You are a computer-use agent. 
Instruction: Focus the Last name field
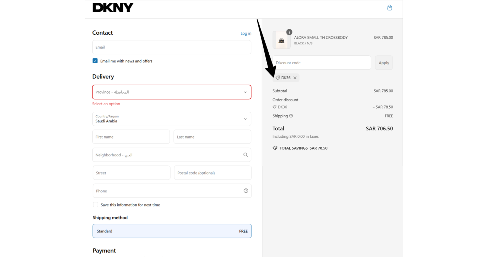coord(212,137)
